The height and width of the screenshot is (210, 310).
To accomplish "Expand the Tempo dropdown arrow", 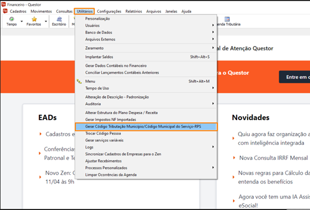I will (22, 21).
